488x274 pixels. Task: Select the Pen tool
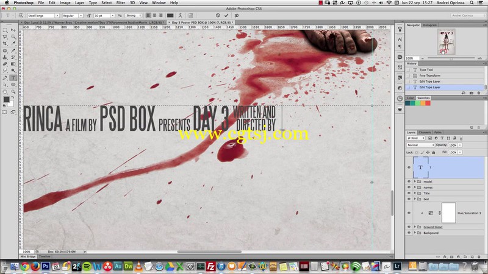[x=5, y=78]
